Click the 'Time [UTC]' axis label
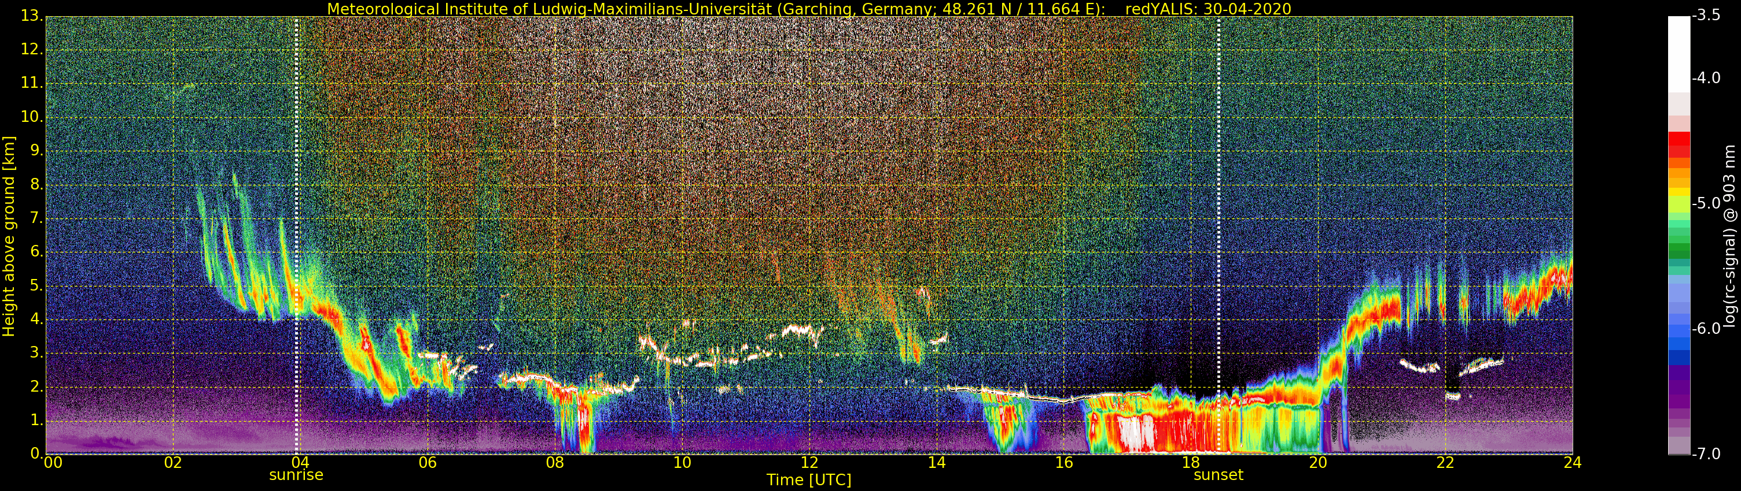 pos(808,480)
